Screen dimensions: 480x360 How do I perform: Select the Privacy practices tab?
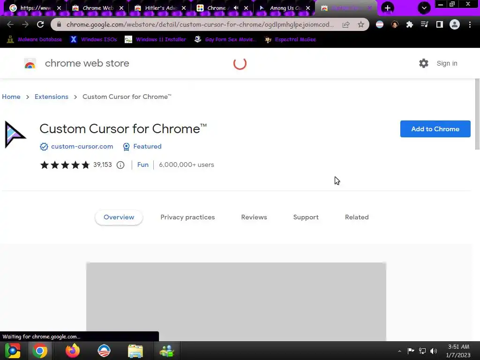point(187,217)
